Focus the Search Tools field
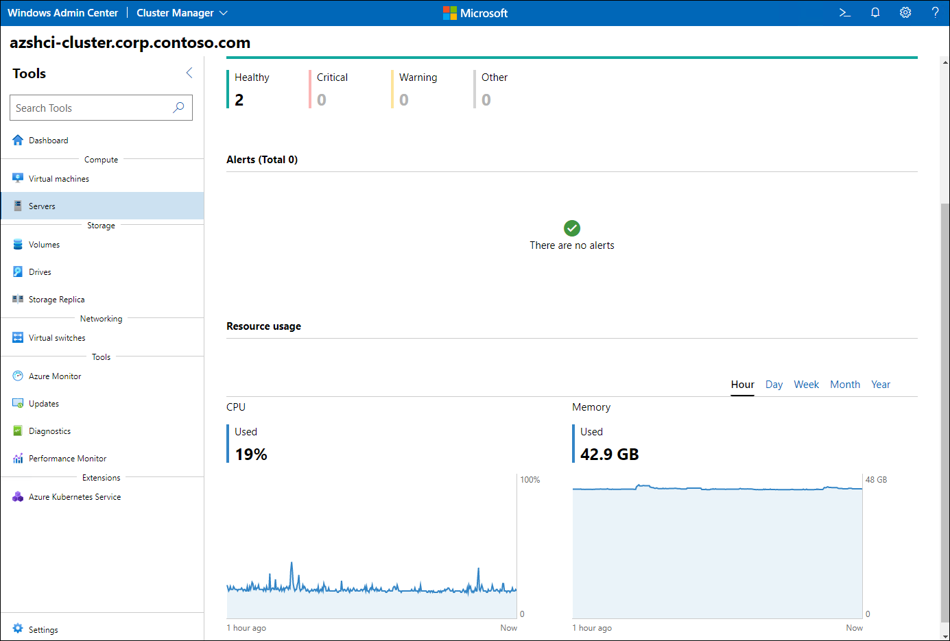The height and width of the screenshot is (641, 950). pos(101,108)
